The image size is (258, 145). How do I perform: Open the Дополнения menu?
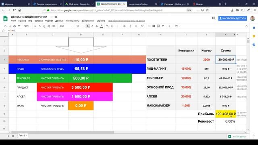(x=88, y=21)
